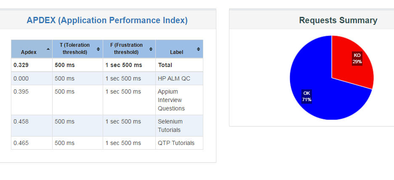Click the Total label in first row

tap(165, 65)
